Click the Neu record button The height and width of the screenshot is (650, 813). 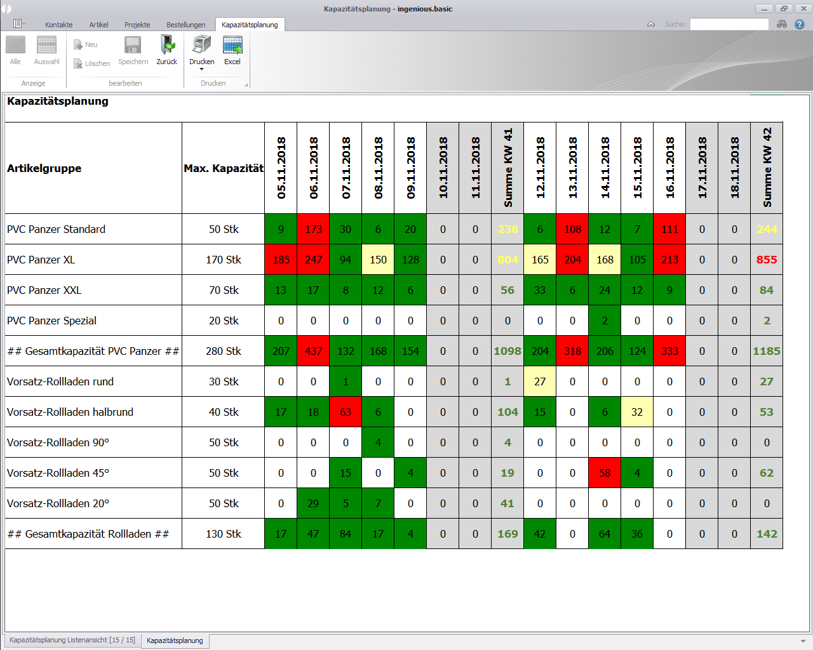coord(86,45)
